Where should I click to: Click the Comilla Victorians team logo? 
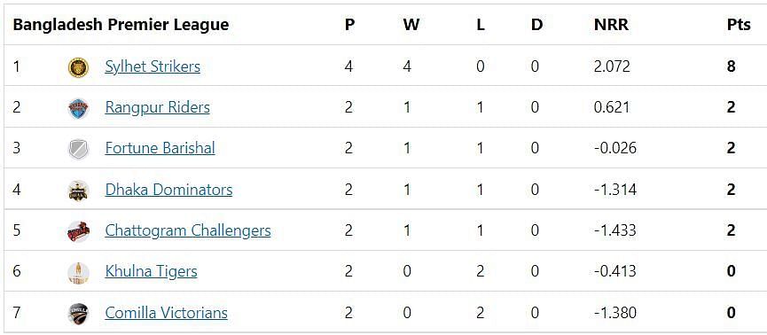point(78,314)
